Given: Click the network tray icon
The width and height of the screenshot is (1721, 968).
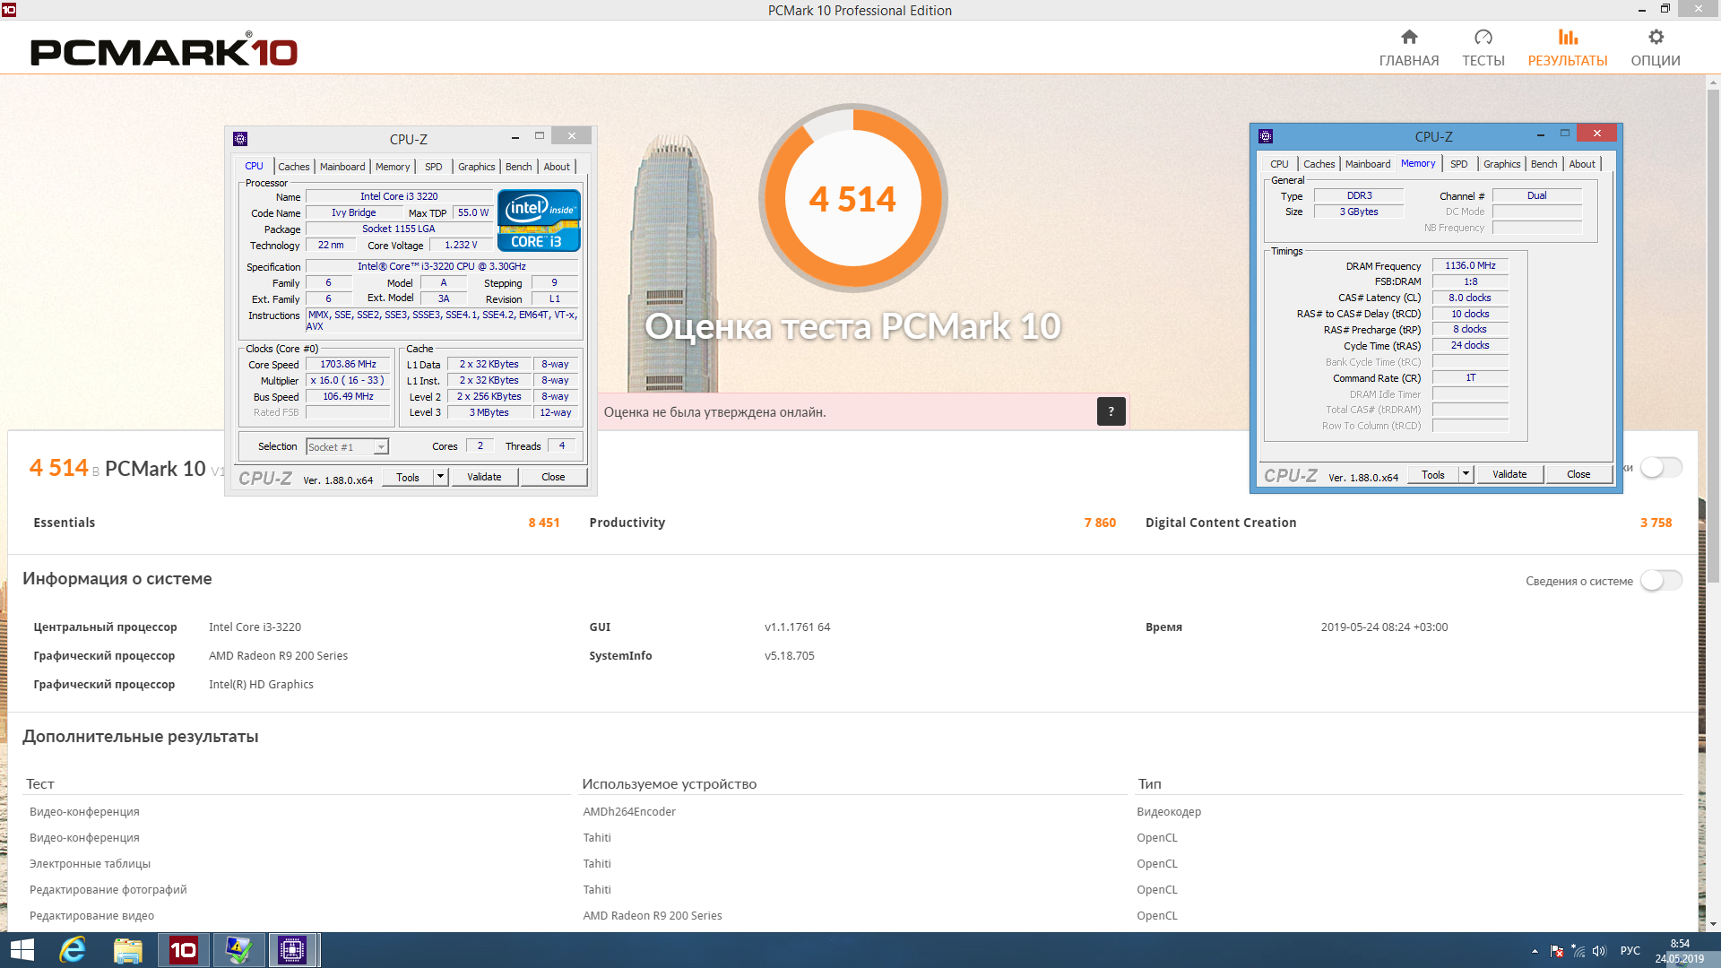Looking at the screenshot, I should [x=1578, y=951].
